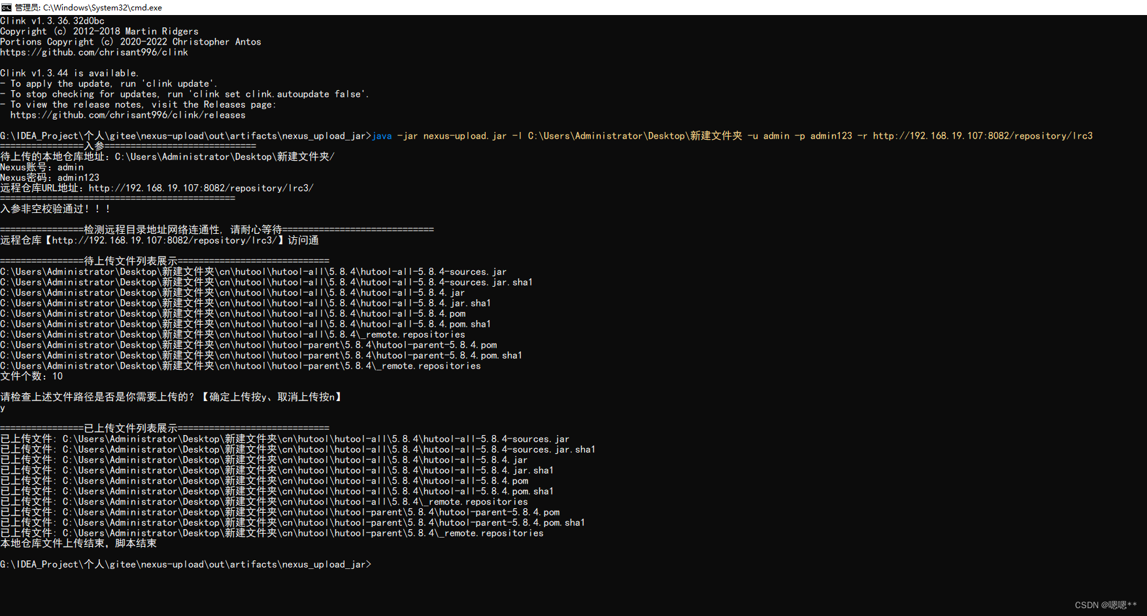
Task: Click pending row 'hutool-all-5.8.4-sources.jar.sha1'
Action: (267, 282)
